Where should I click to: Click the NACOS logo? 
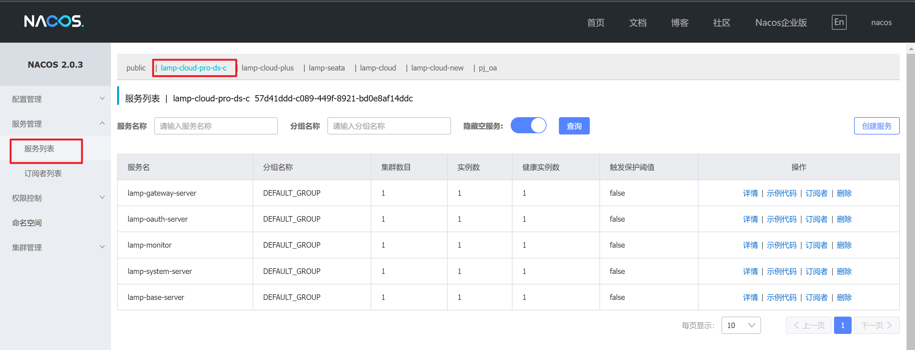coord(54,22)
